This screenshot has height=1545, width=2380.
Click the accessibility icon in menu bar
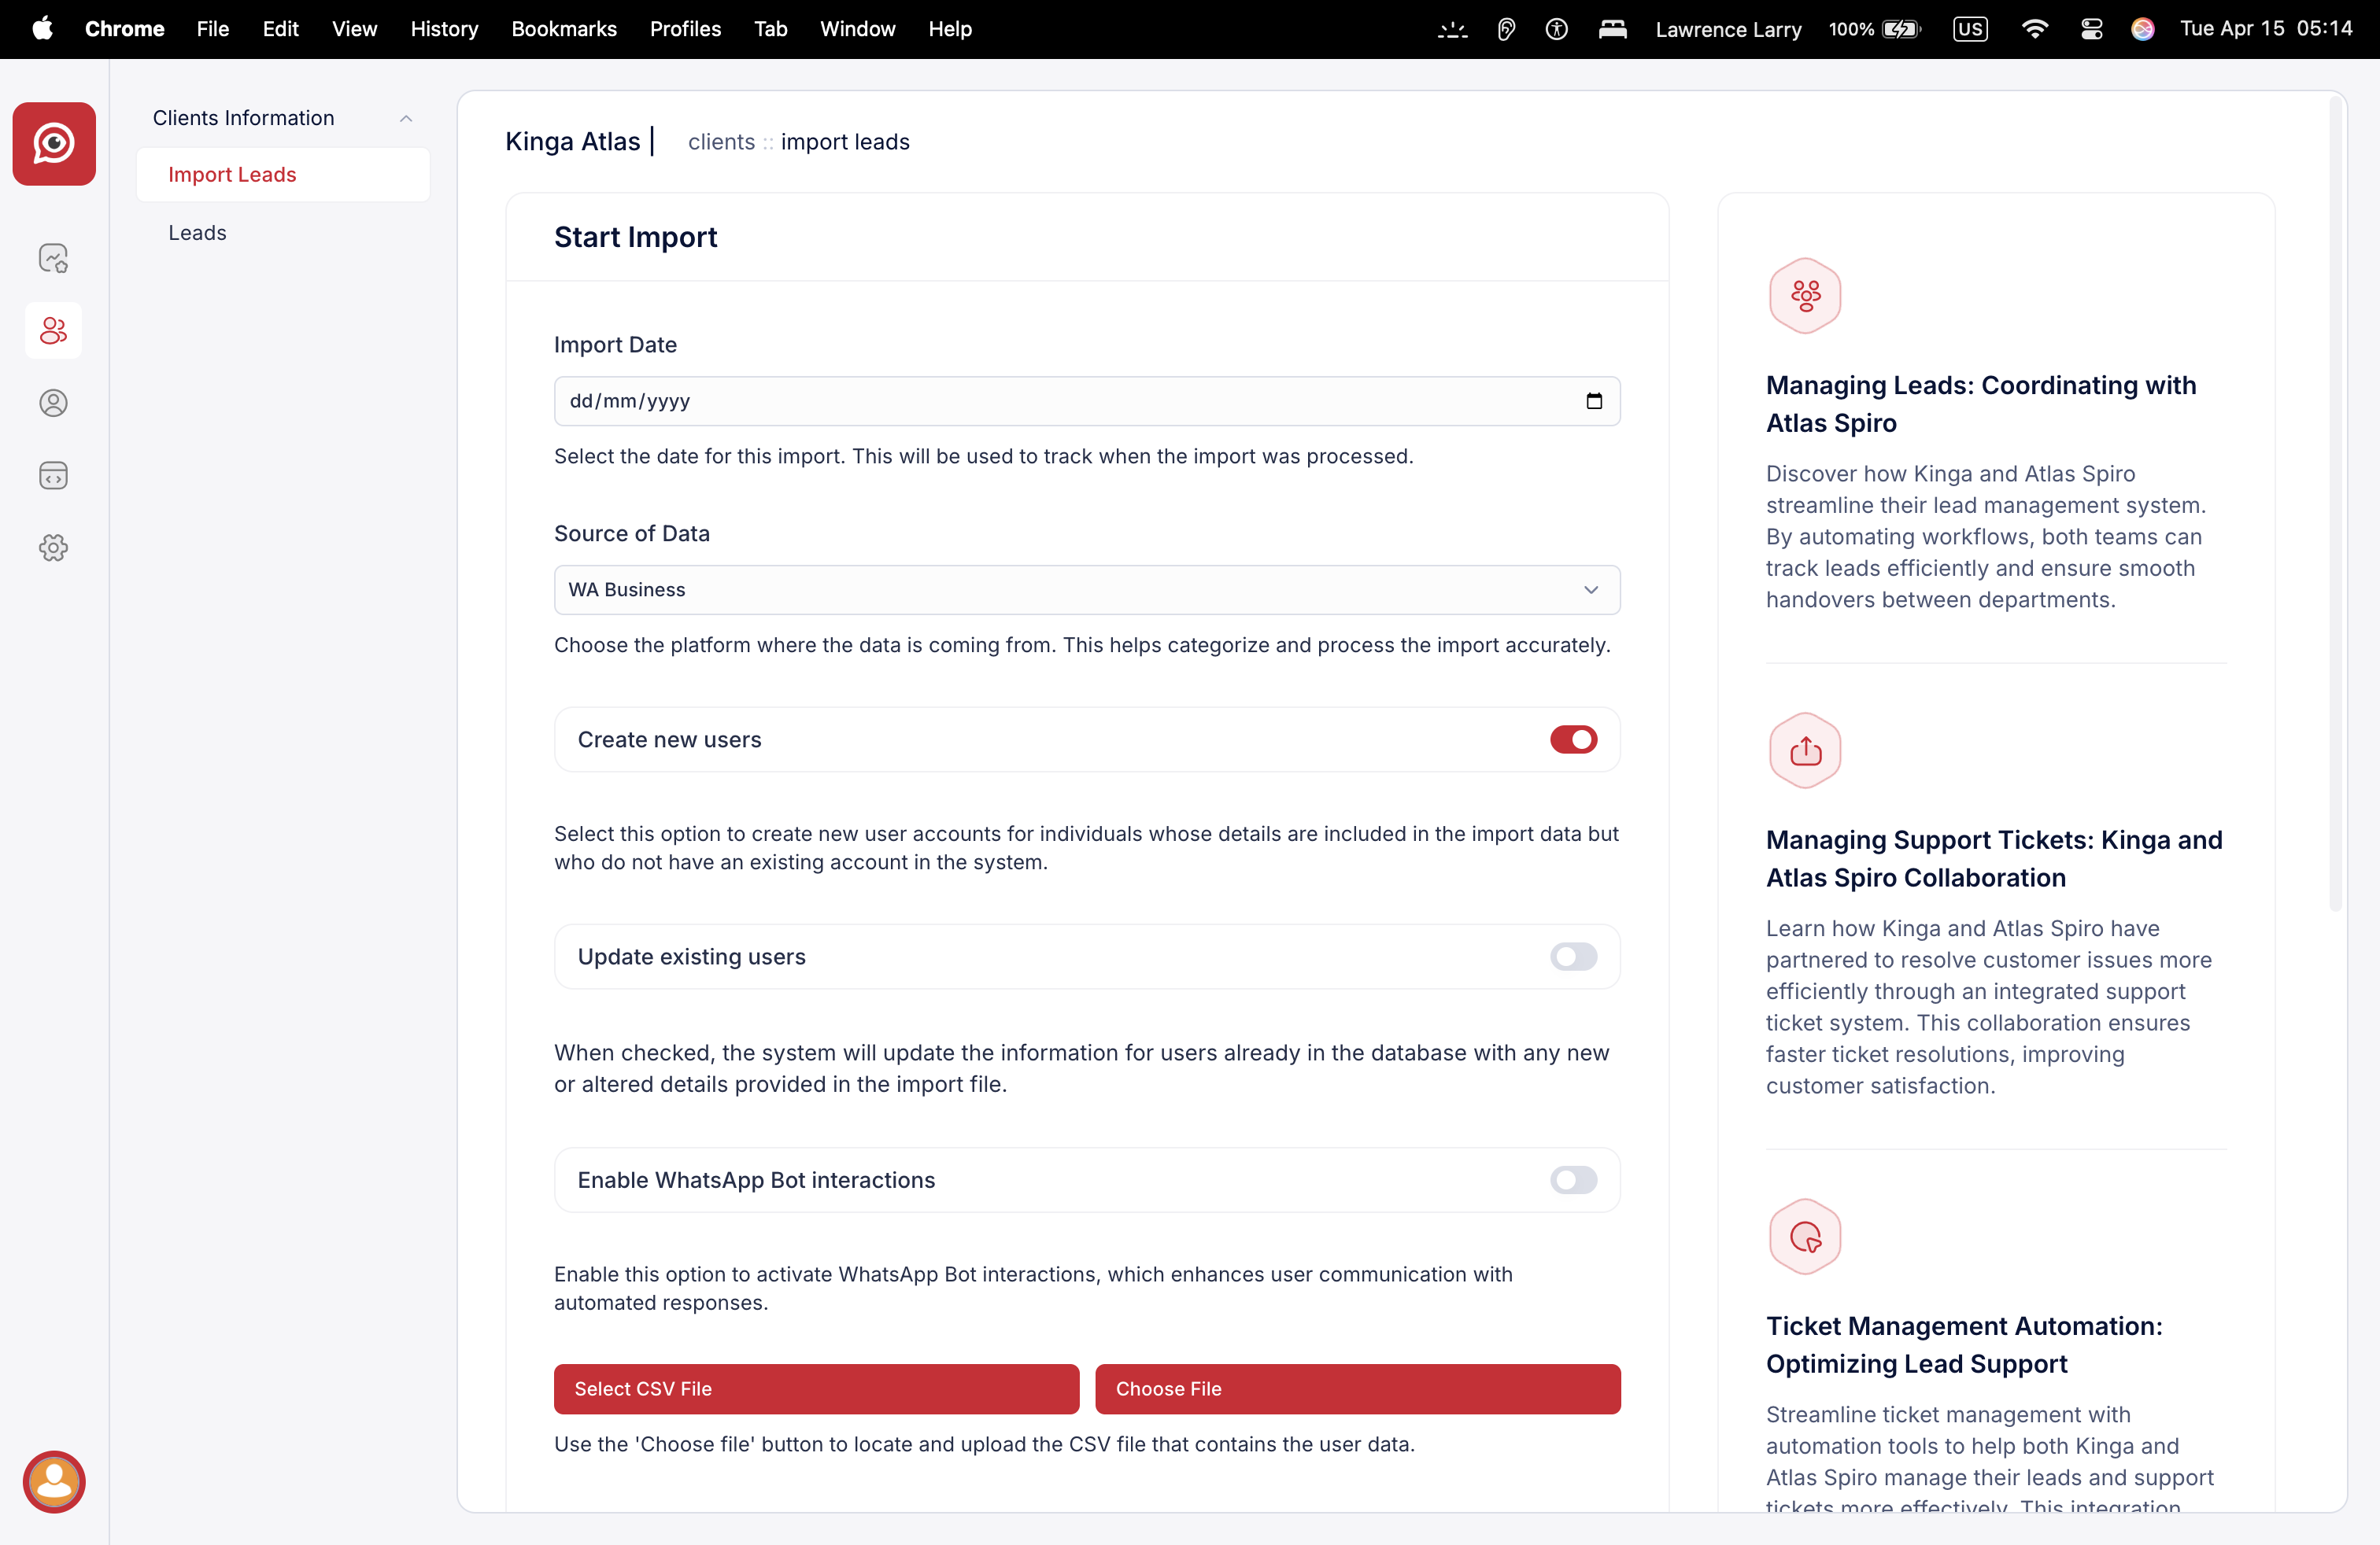pos(1556,29)
